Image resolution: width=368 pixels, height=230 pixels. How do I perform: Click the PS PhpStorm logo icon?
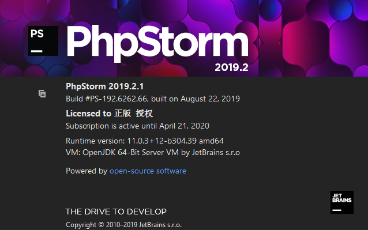(x=43, y=41)
